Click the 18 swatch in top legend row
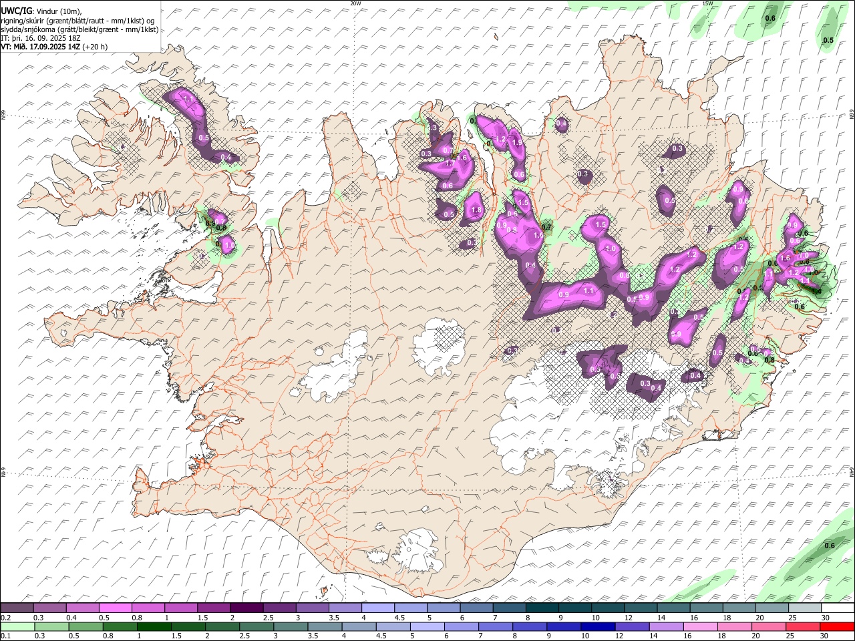The width and height of the screenshot is (855, 641). (739, 608)
